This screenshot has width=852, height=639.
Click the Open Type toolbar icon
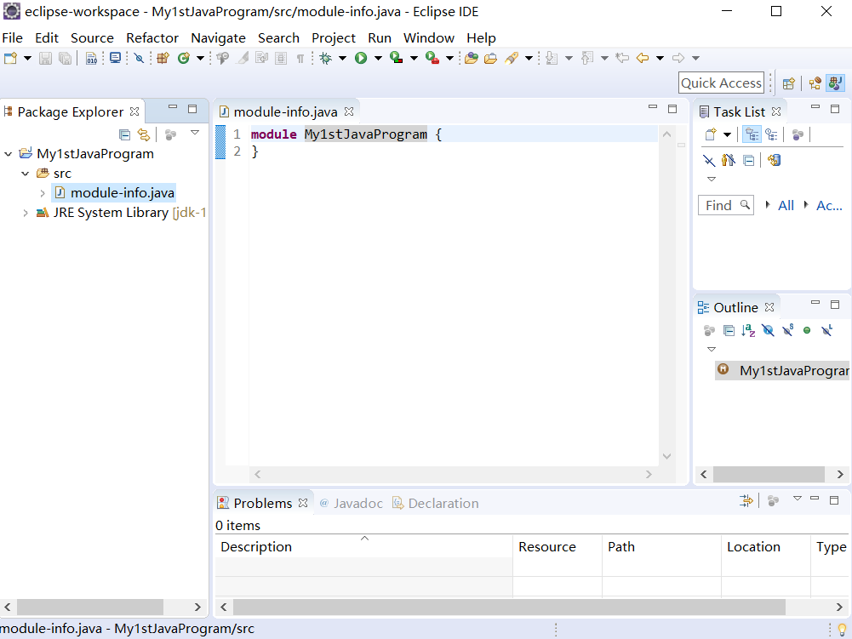click(471, 58)
